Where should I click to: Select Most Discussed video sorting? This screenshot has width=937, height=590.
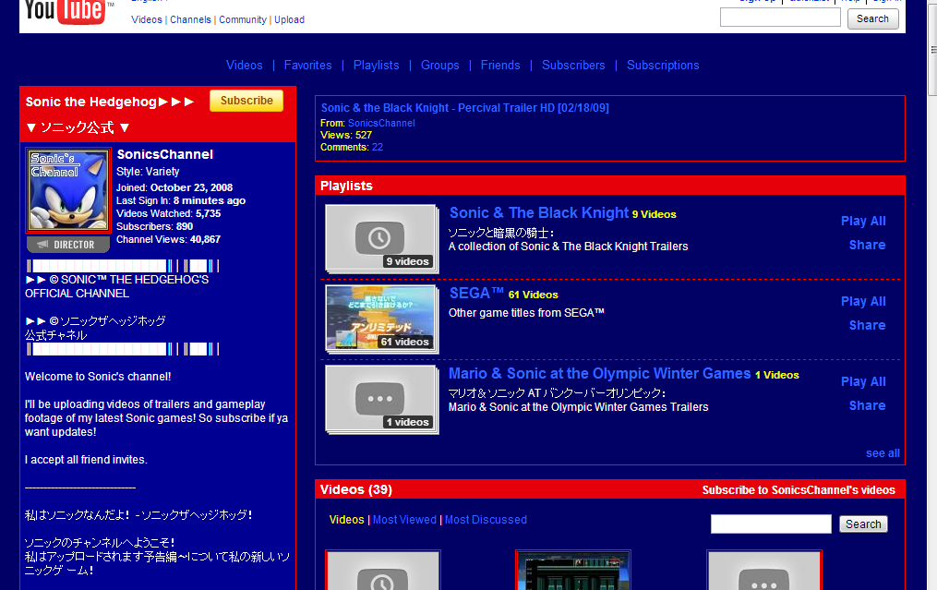tap(486, 520)
